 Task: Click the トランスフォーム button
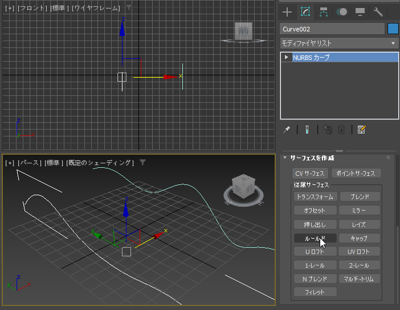(x=315, y=197)
